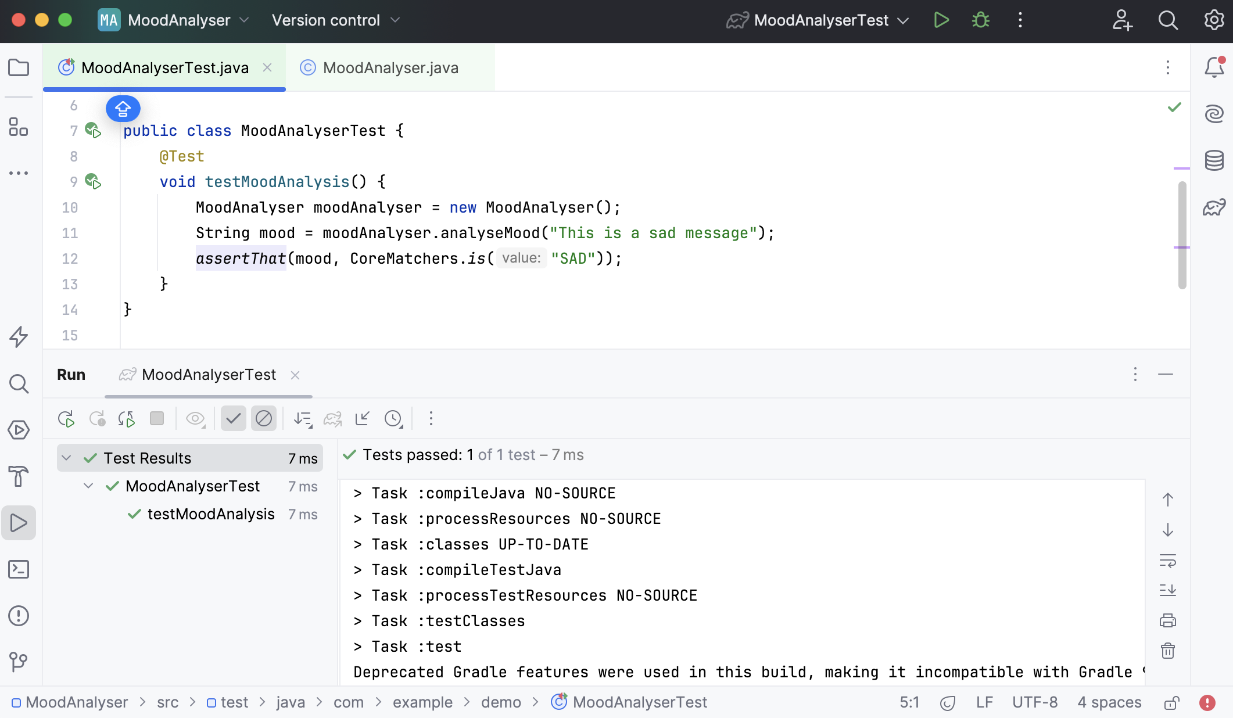Toggle visibility of passed tests
The height and width of the screenshot is (718, 1233).
(234, 418)
